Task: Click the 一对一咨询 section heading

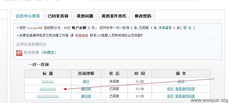Action: (38, 65)
